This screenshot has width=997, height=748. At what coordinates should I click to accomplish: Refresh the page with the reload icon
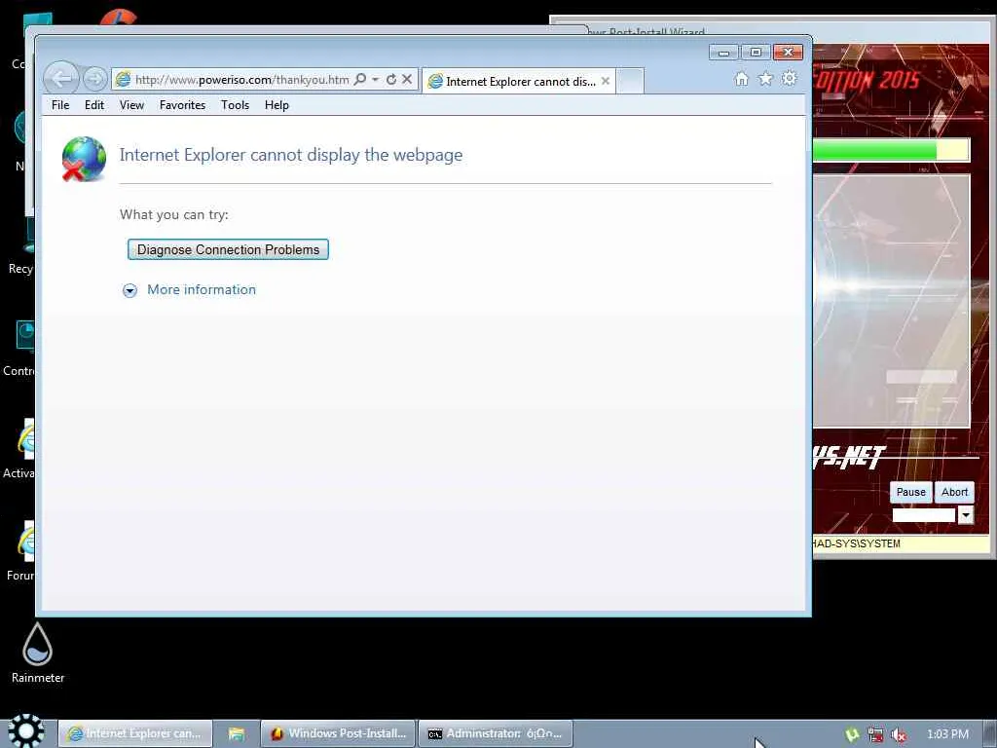click(x=391, y=80)
